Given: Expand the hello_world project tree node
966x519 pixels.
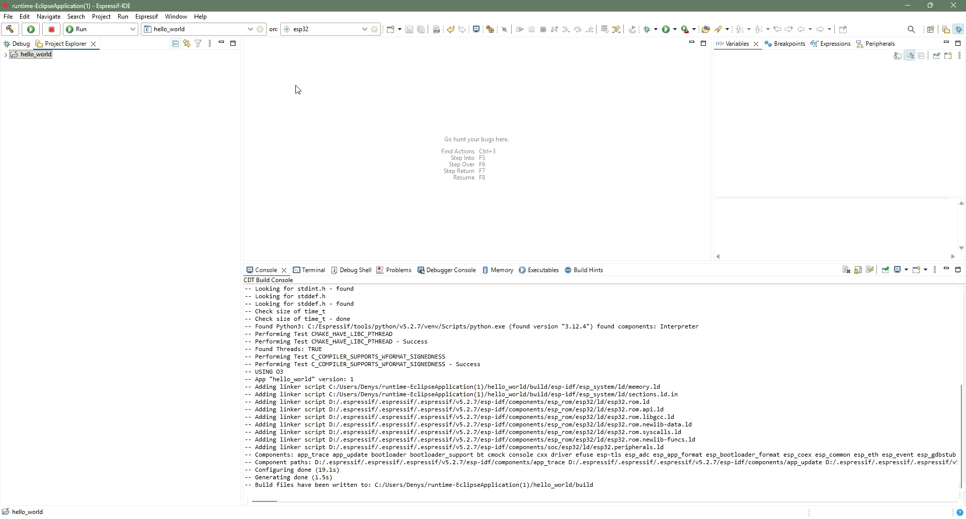Looking at the screenshot, I should (x=6, y=55).
